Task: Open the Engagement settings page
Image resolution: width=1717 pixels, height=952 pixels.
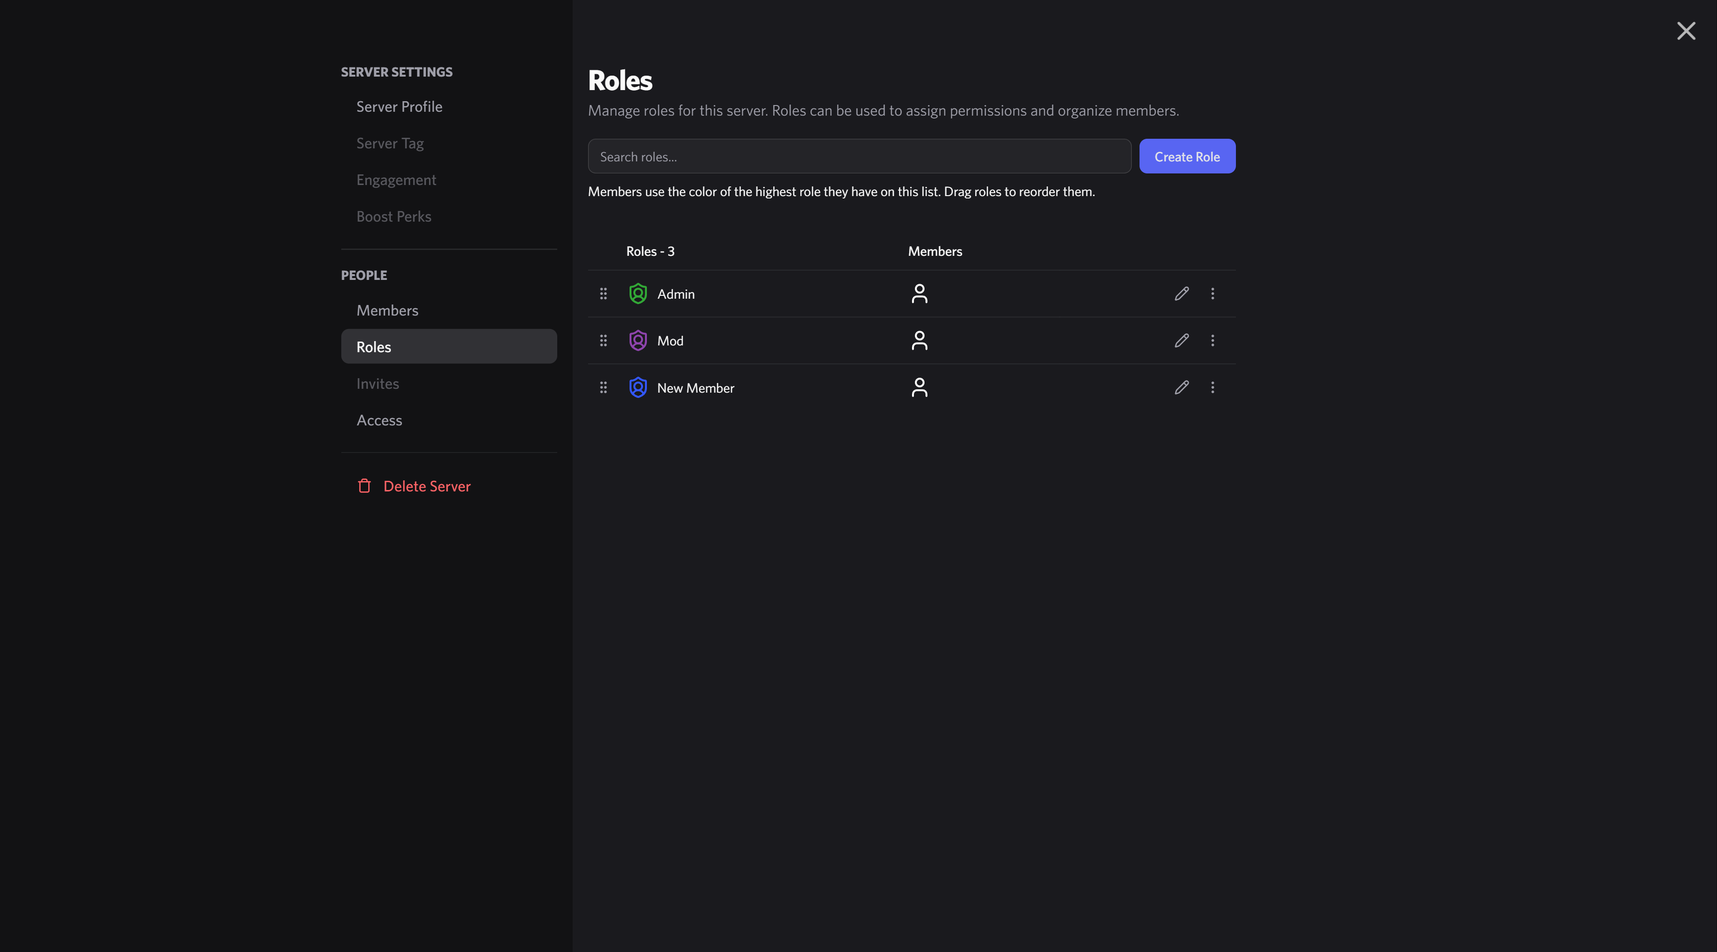Action: click(396, 180)
